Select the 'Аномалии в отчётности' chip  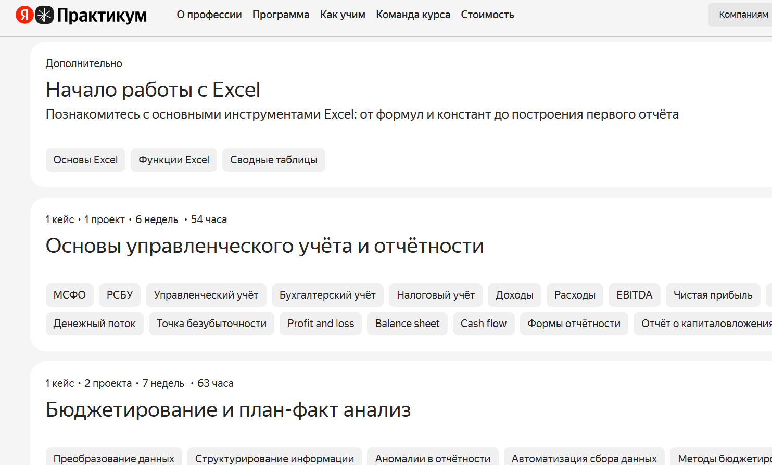tap(433, 458)
